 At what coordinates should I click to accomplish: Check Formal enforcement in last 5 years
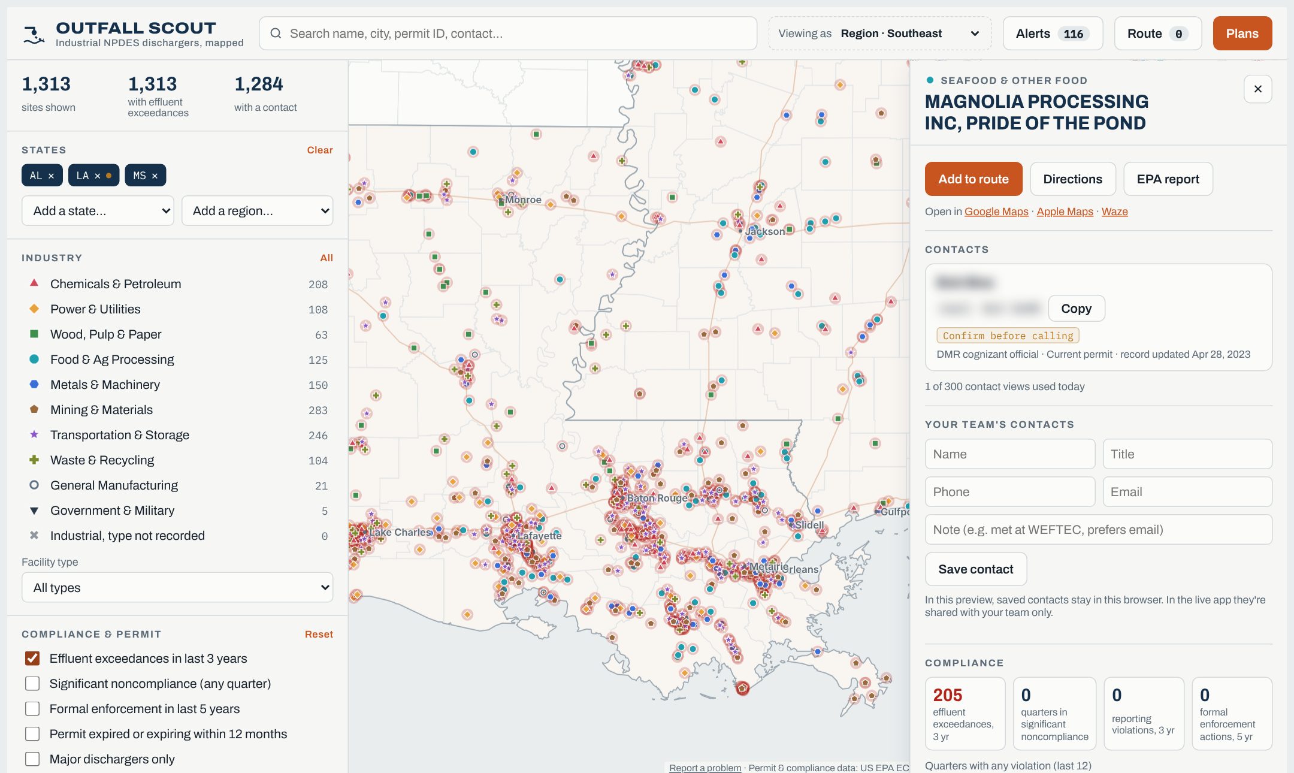[32, 709]
